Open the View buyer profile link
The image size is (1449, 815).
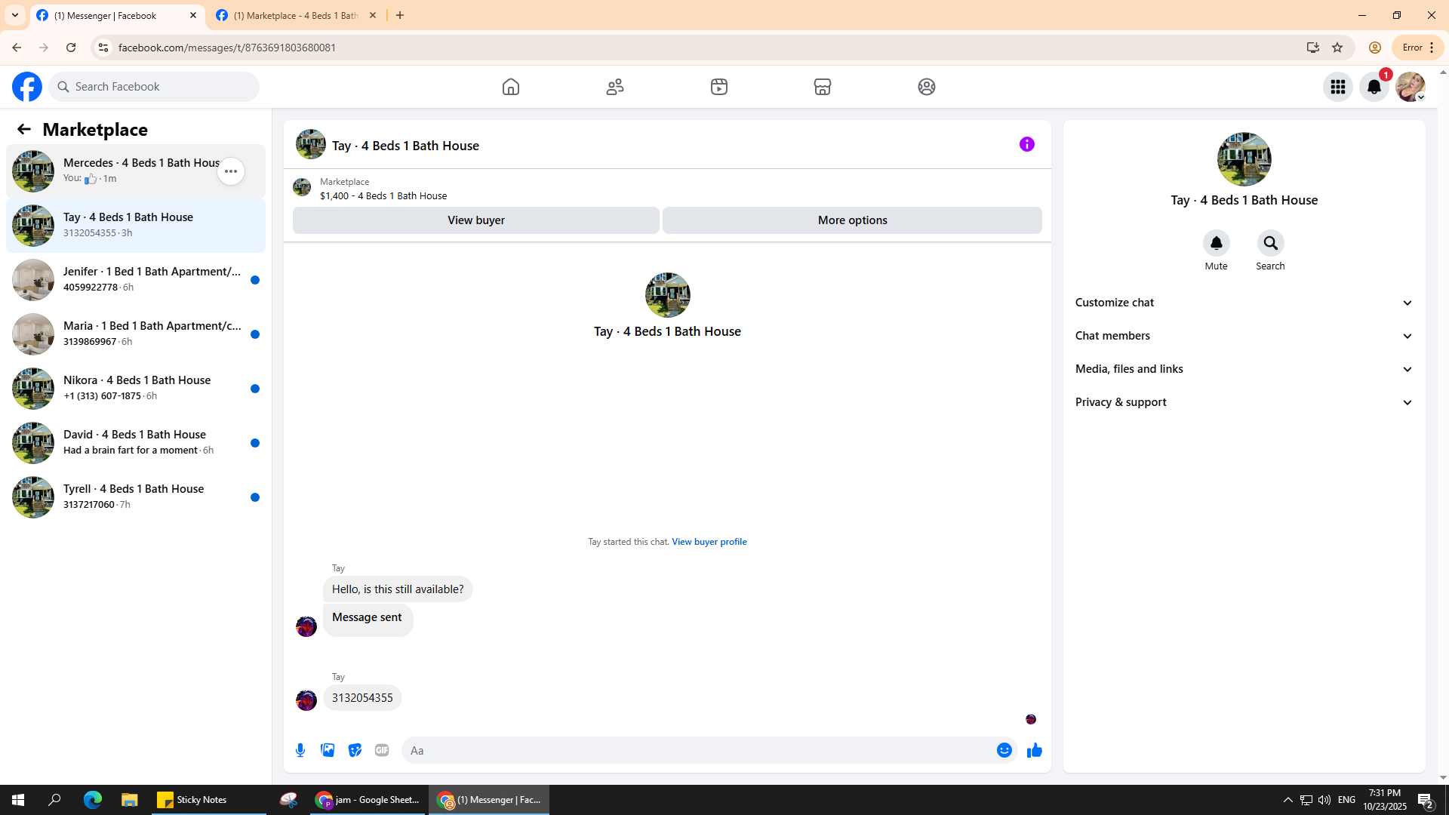pos(709,542)
